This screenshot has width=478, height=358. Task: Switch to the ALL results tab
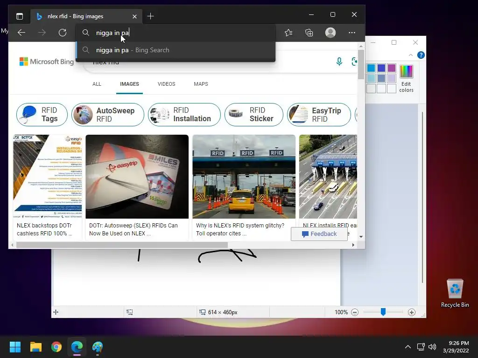coord(97,84)
